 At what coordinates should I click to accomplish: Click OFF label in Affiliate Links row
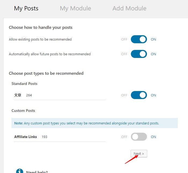[124, 137]
